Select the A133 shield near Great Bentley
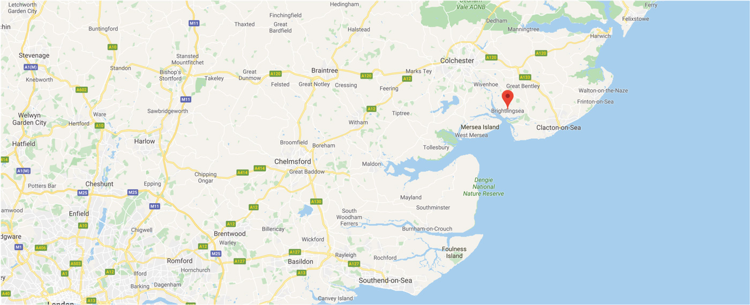Screen dimensions: 750x305 pyautogui.click(x=524, y=77)
